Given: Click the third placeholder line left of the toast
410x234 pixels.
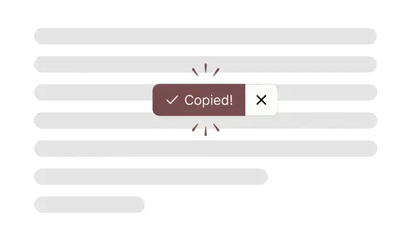Looking at the screenshot, I should click(x=94, y=92).
